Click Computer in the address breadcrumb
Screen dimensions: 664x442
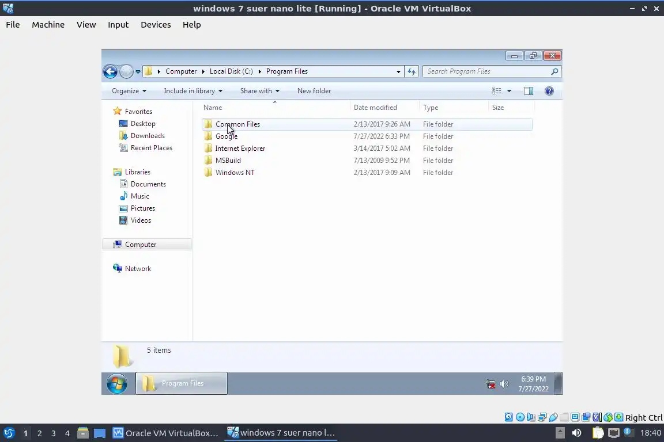181,71
